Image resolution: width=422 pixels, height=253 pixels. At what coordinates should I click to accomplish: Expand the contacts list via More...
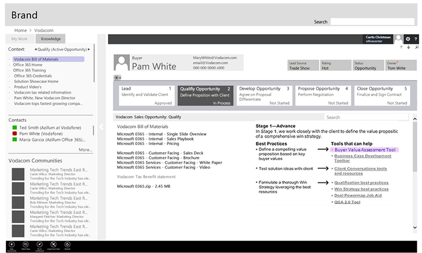(x=85, y=149)
